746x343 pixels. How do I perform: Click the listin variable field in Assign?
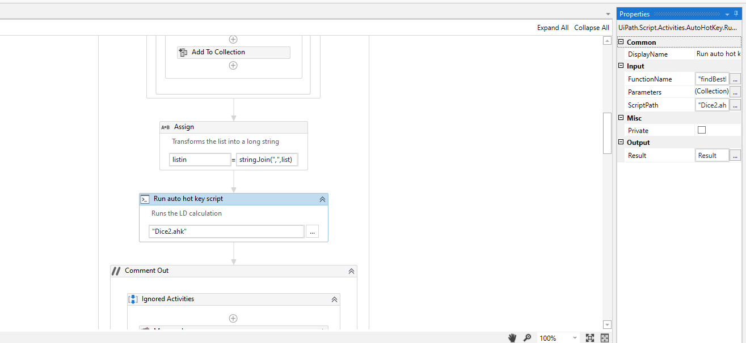200,160
